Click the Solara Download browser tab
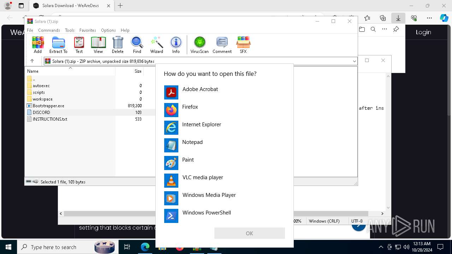Image resolution: width=452 pixels, height=254 pixels. tap(71, 6)
